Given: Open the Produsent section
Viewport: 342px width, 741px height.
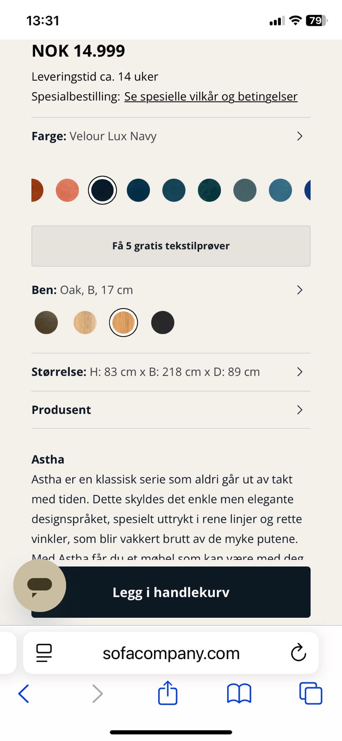Looking at the screenshot, I should click(171, 410).
